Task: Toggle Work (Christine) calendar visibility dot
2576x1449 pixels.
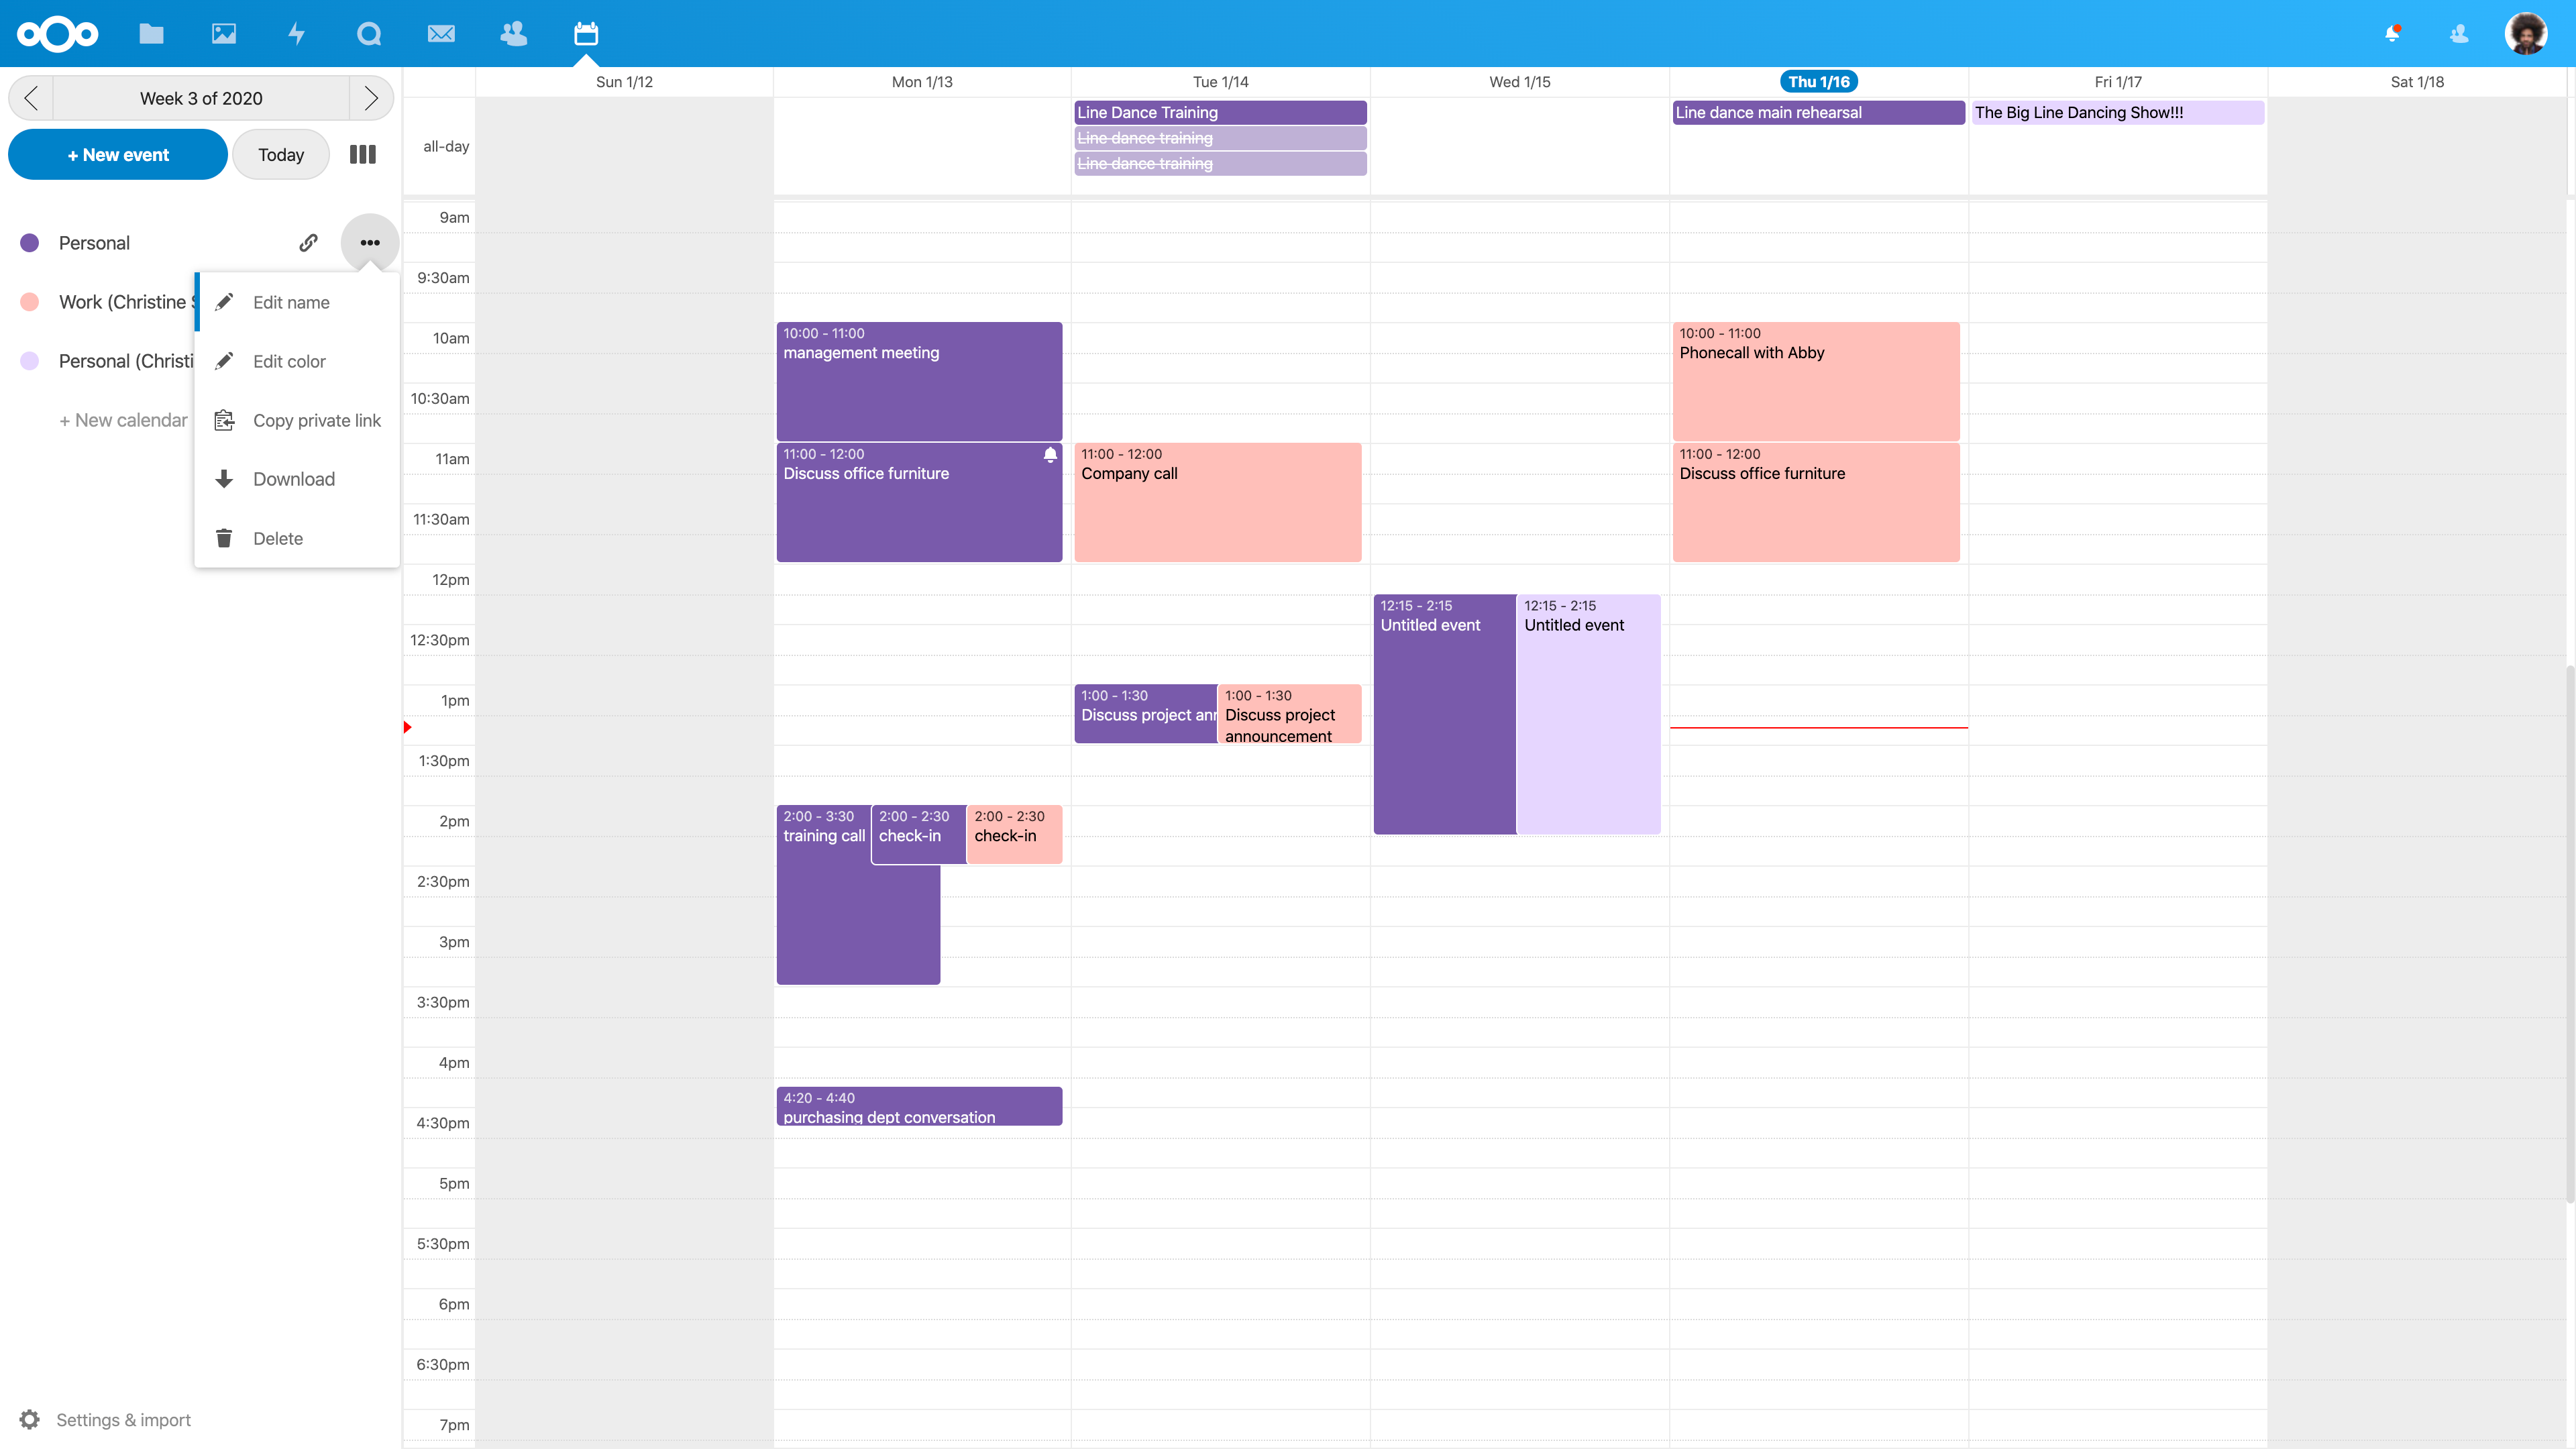Action: click(30, 302)
